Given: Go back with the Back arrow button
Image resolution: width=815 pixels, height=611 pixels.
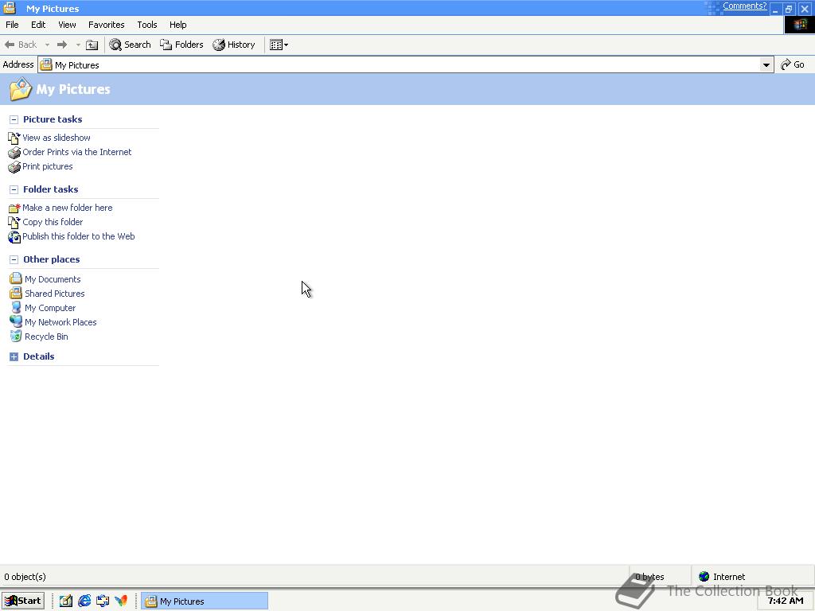Looking at the screenshot, I should [21, 45].
